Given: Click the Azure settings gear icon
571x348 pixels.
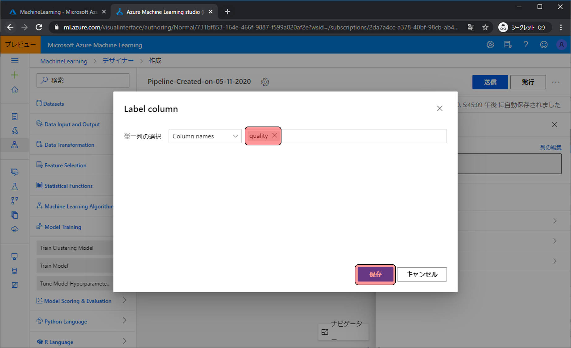Looking at the screenshot, I should [x=490, y=45].
